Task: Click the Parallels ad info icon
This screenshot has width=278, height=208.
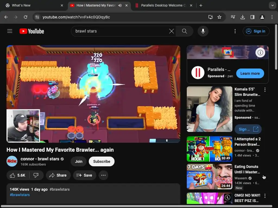Action: pyautogui.click(x=260, y=53)
